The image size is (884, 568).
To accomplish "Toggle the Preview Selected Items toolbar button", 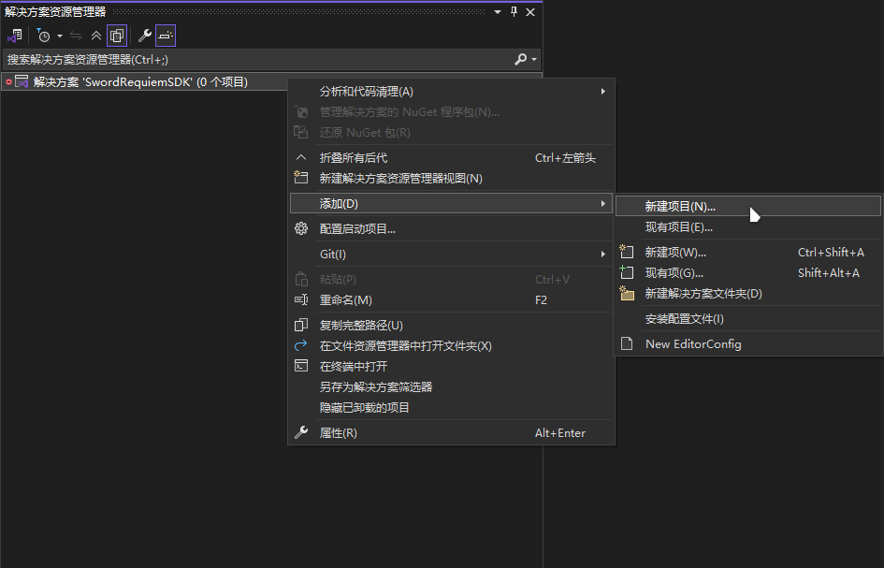I will coord(165,35).
